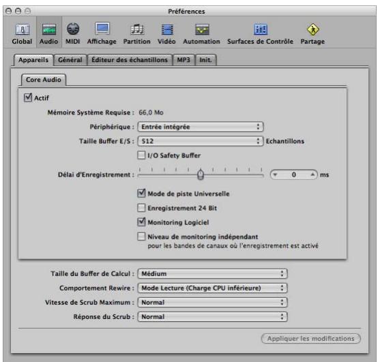
Task: Switch to the MP3 tab
Action: 184,60
